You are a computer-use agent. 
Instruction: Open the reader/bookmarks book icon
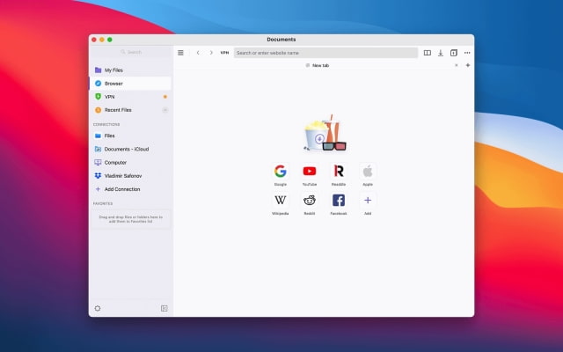[428, 53]
